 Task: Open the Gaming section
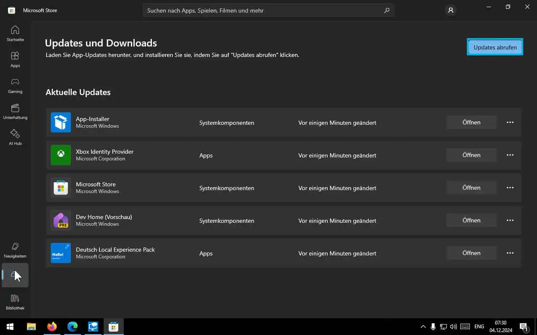tap(15, 85)
